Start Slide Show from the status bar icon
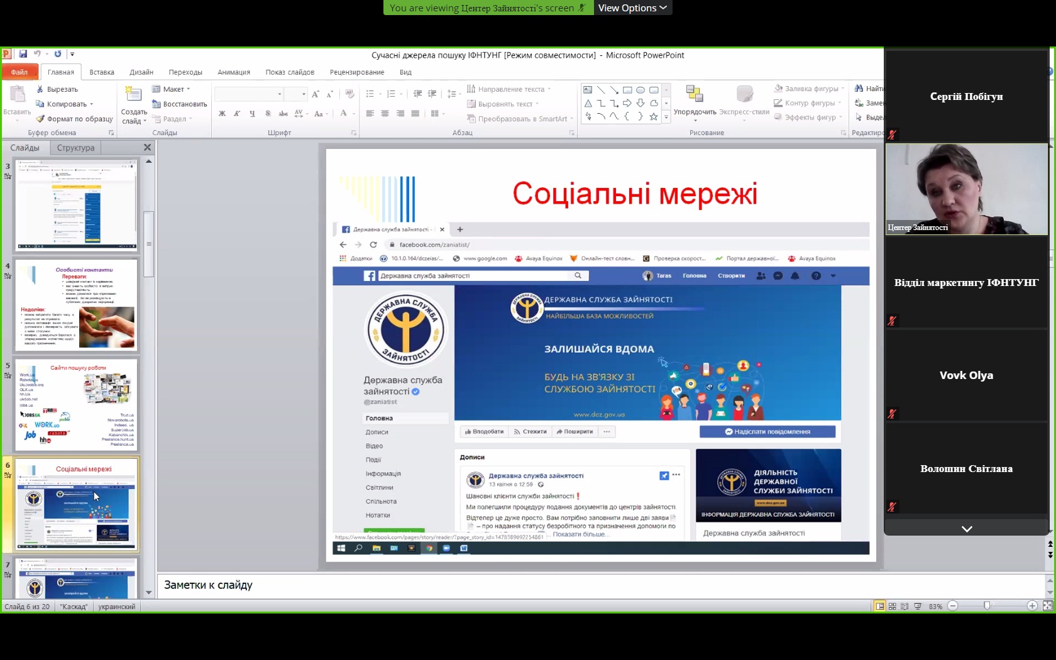1056x660 pixels. (x=916, y=606)
